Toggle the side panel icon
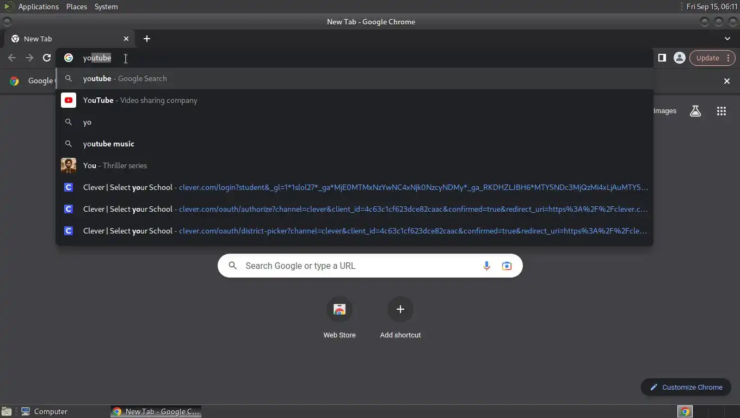This screenshot has height=418, width=740. (662, 58)
